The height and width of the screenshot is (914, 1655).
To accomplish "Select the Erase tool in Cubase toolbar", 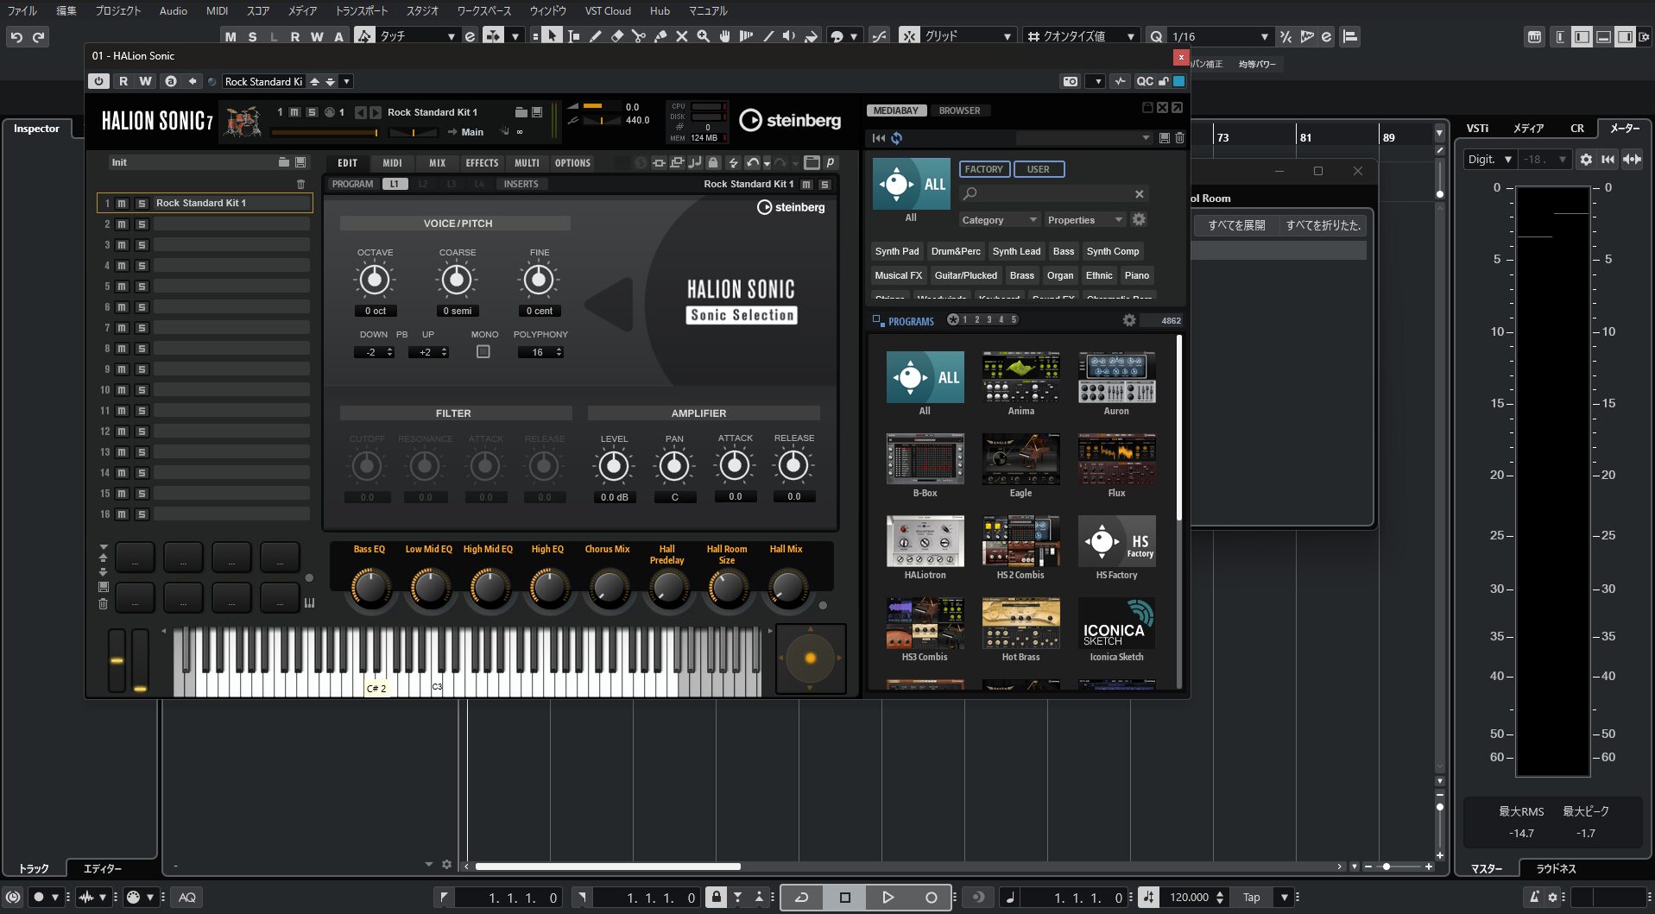I will (617, 36).
